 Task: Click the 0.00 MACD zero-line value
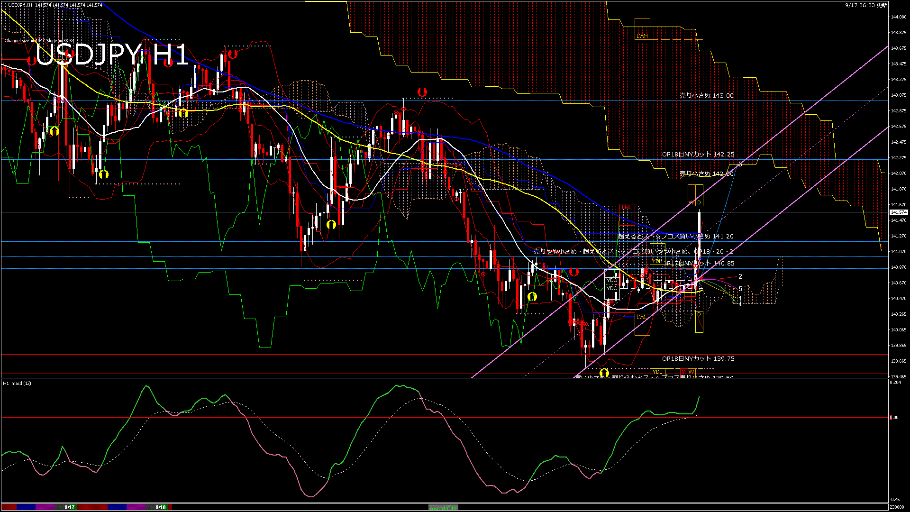click(x=894, y=418)
